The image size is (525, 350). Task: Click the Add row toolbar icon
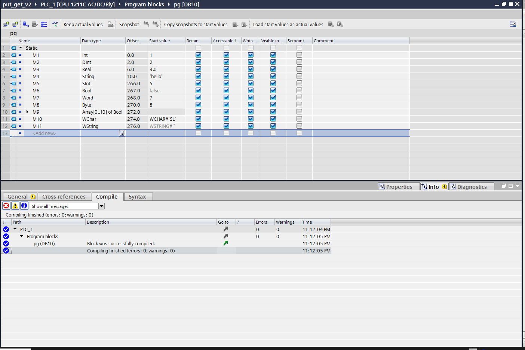[15, 24]
